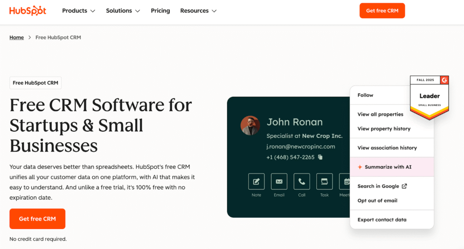Viewport: 464px width, 249px height.
Task: Click the Call phone icon
Action: coord(302,182)
